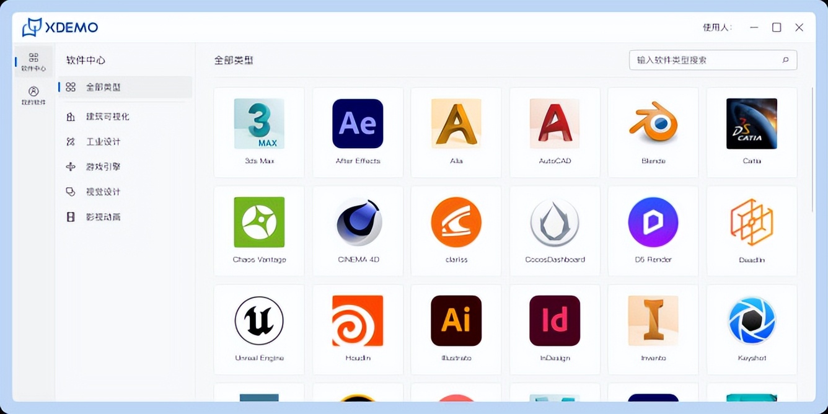Switch to 软件中心 in the left rail
828x414 pixels.
[x=33, y=62]
